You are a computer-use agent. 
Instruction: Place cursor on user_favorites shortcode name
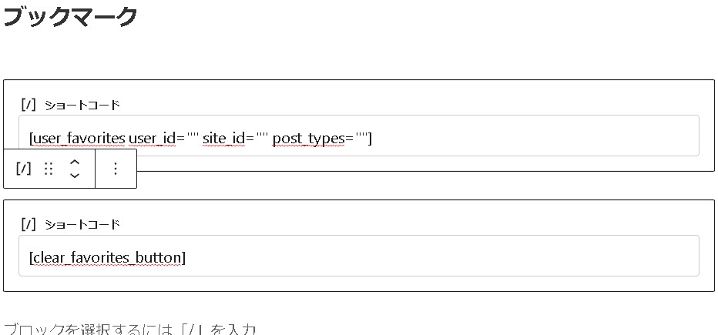pyautogui.click(x=78, y=138)
